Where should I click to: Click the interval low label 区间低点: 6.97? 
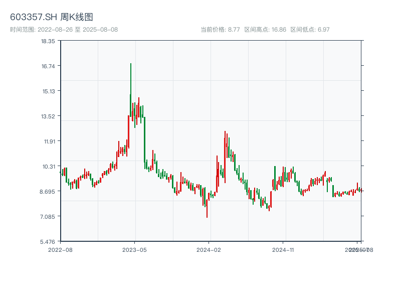[310, 30]
